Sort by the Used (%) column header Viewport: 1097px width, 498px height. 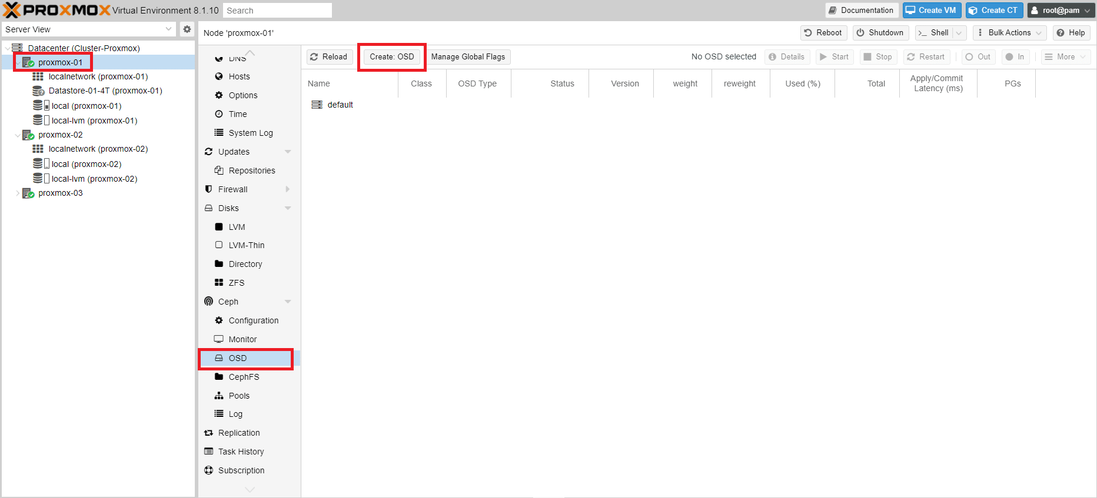[803, 83]
